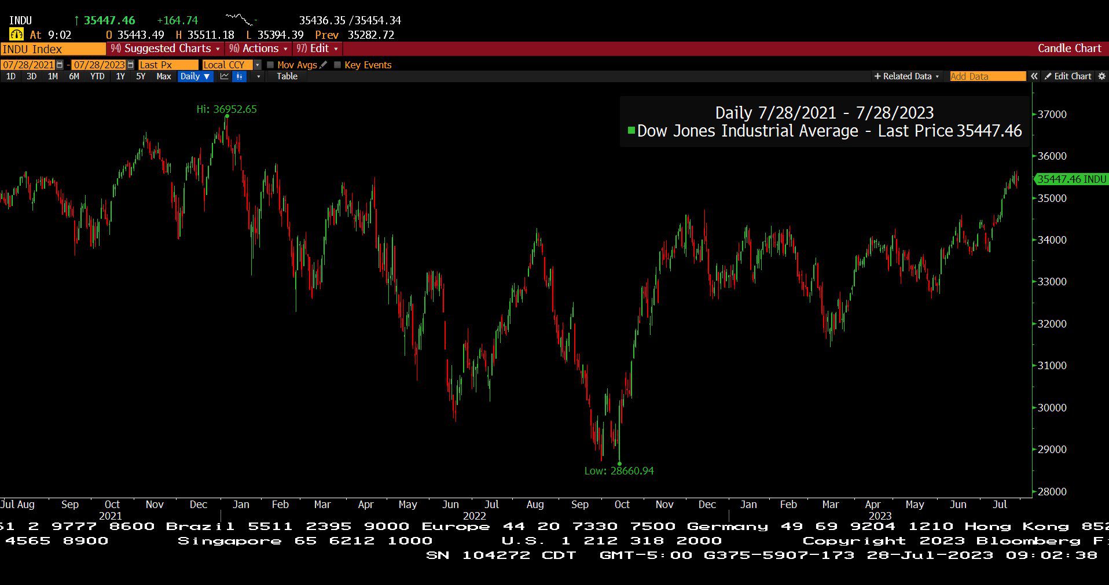Click the Candle Chart title label
The height and width of the screenshot is (585, 1109).
pos(1069,49)
